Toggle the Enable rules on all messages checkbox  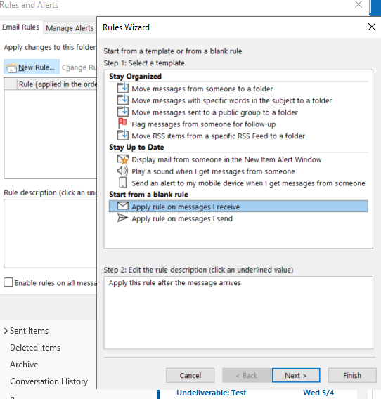click(x=8, y=282)
